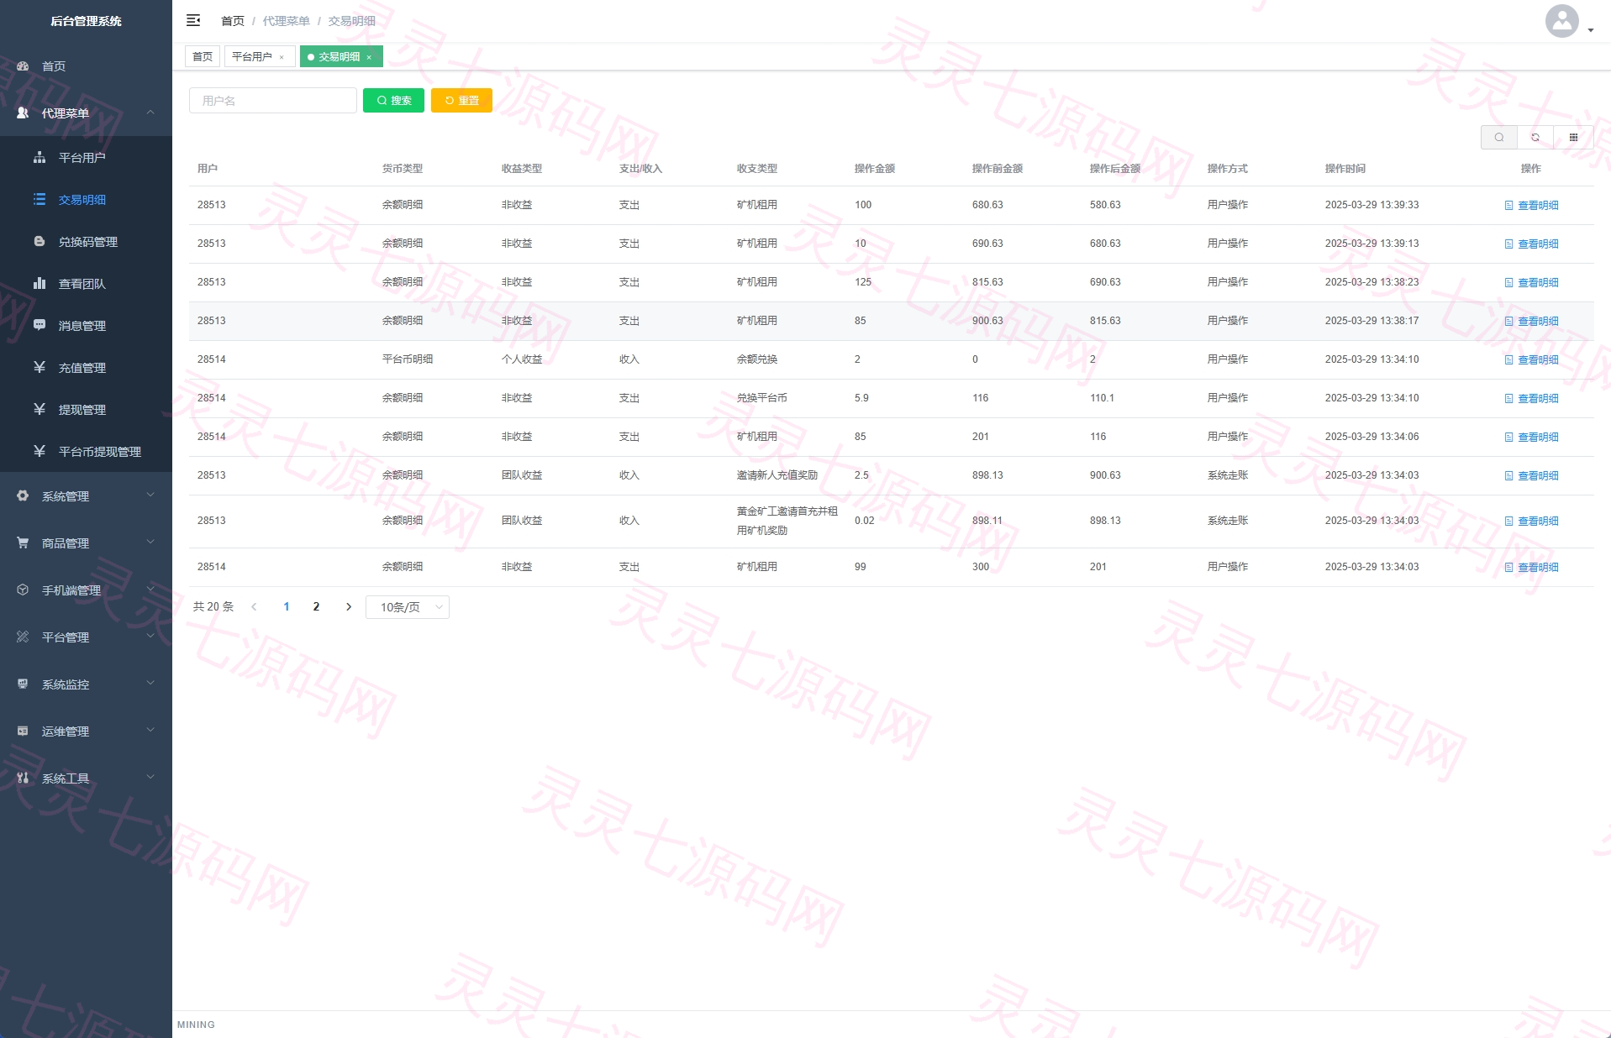
Task: Click the search toggle icon above the table
Action: (1498, 137)
